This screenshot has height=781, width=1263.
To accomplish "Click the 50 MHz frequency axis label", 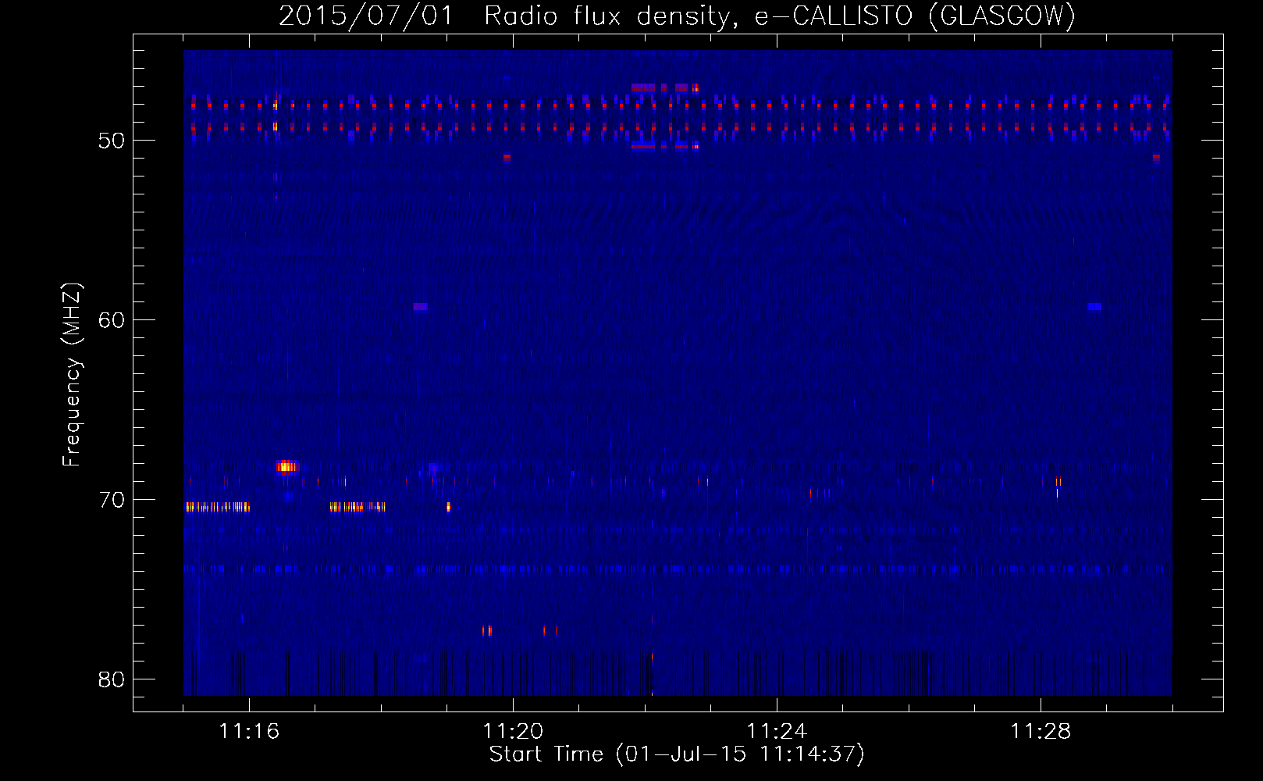I will (x=112, y=141).
